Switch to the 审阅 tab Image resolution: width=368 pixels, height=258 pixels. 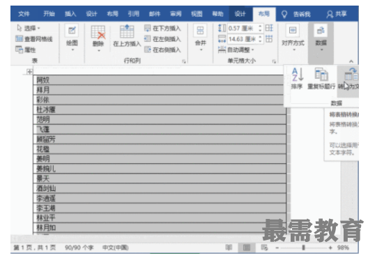point(176,14)
